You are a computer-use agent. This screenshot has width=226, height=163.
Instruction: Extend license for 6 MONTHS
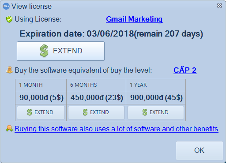96,112
